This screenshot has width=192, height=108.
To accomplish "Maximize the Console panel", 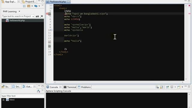I will pos(189,87).
